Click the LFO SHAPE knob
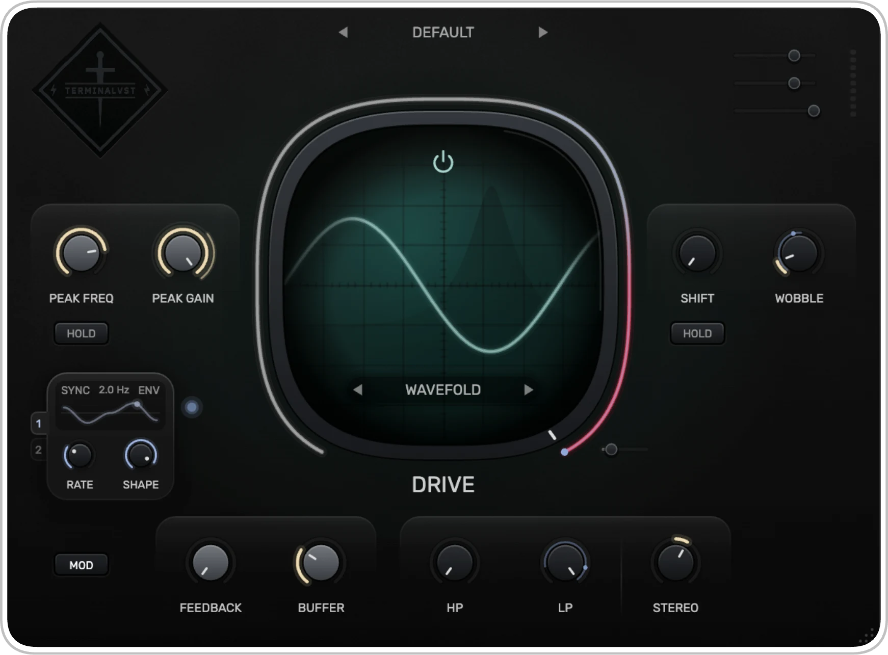The height and width of the screenshot is (655, 888). pyautogui.click(x=141, y=455)
